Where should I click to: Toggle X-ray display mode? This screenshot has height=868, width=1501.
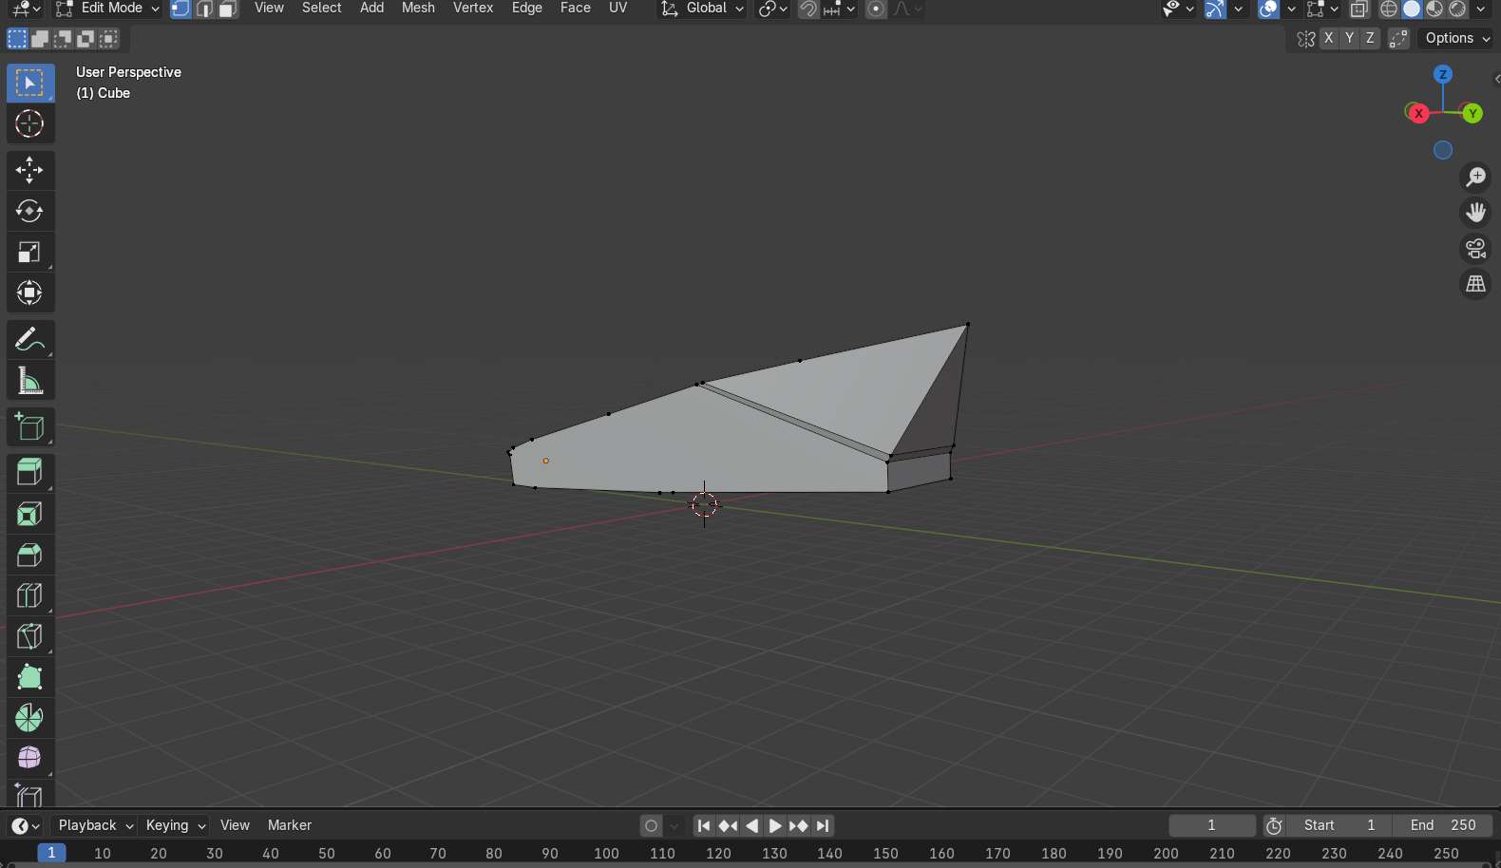pyautogui.click(x=1358, y=9)
